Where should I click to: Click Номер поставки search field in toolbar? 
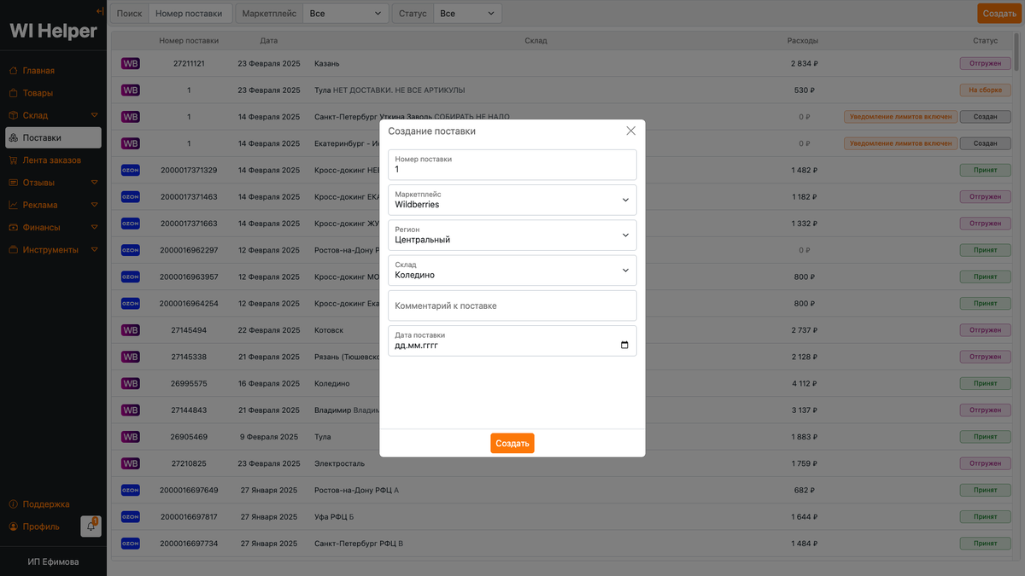click(190, 14)
